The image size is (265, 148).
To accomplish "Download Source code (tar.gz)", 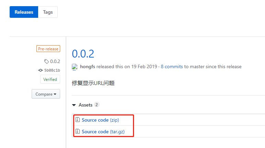I will click(103, 132).
